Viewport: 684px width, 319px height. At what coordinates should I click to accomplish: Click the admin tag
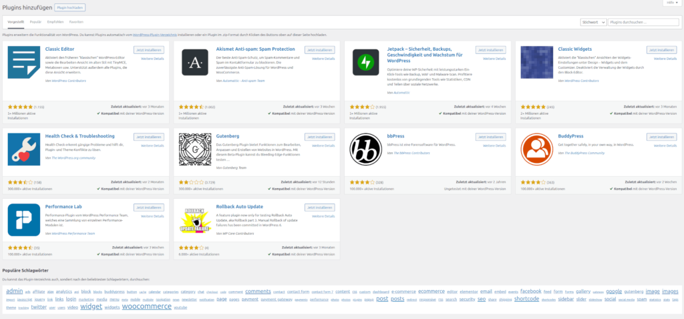(15, 291)
